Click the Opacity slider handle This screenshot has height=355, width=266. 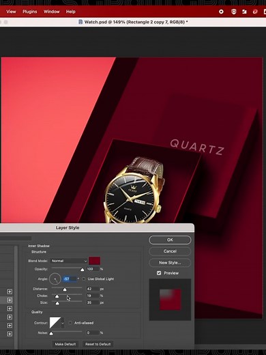click(83, 270)
